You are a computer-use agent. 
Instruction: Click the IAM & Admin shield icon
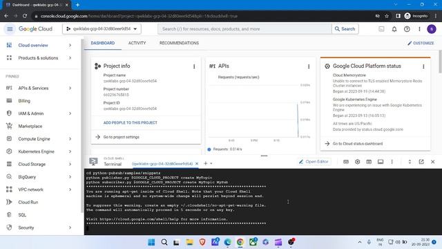[x=9, y=113]
